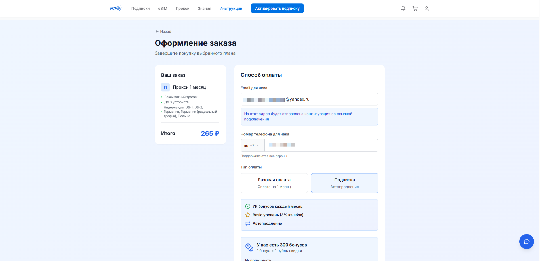Select Подписка Автопродление payment type
The image size is (540, 261).
pyautogui.click(x=344, y=183)
